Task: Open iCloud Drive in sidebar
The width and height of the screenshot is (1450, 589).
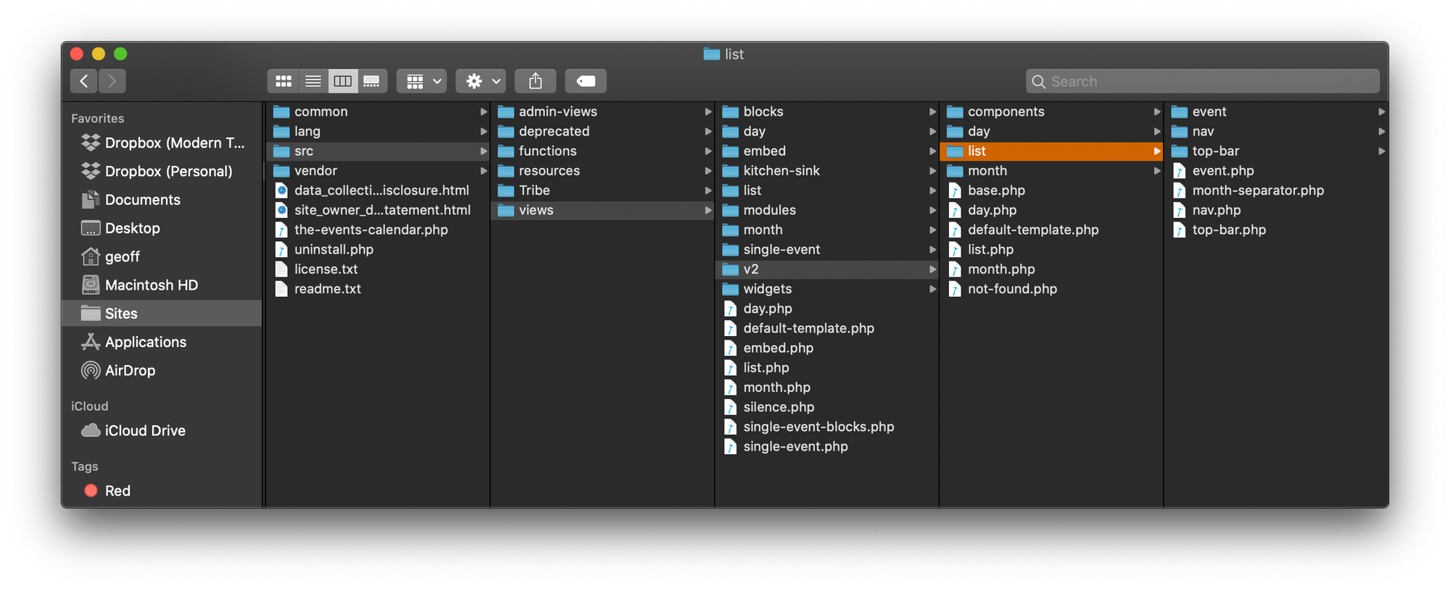Action: [x=162, y=430]
